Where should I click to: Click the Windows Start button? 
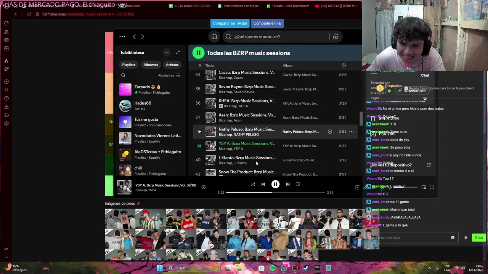[x=160, y=268]
